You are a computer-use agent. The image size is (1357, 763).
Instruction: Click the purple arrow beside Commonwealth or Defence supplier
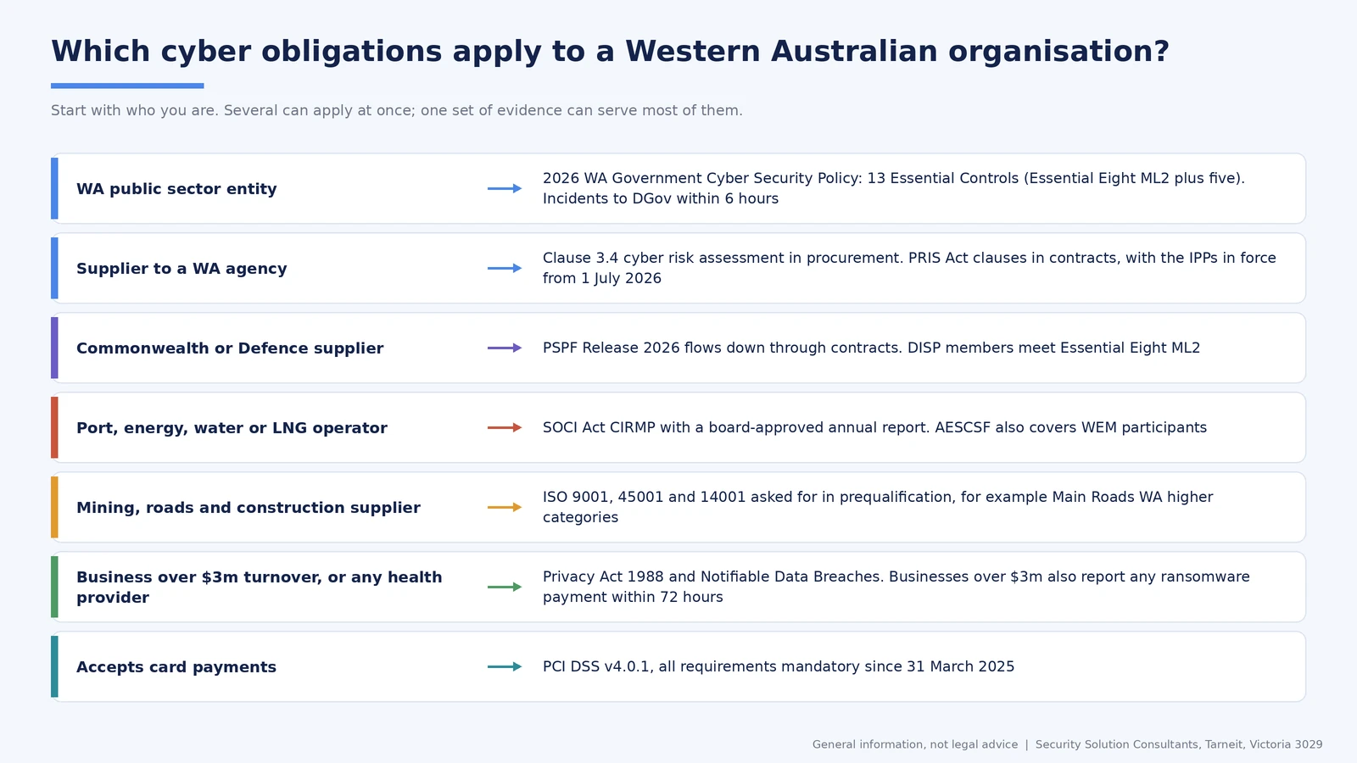(x=505, y=348)
